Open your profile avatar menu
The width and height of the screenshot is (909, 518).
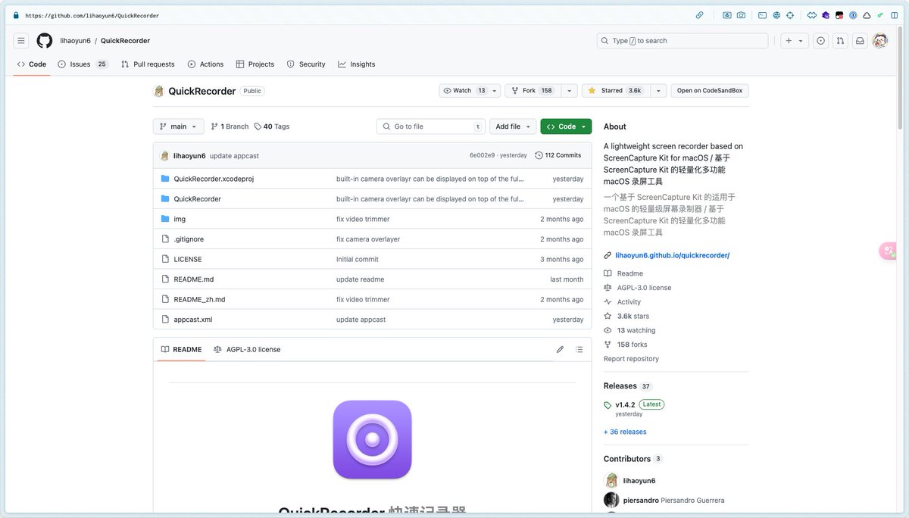tap(879, 39)
